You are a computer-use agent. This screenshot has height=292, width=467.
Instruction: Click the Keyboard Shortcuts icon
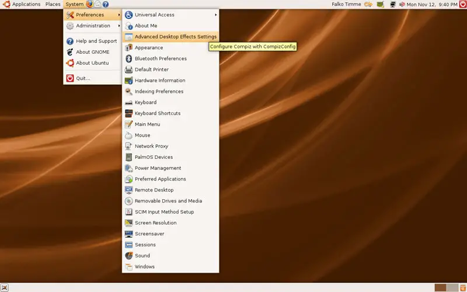click(x=128, y=113)
